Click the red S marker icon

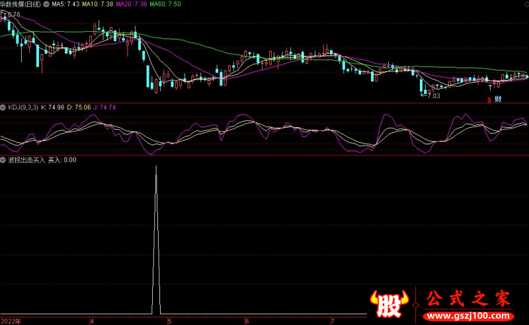[488, 100]
